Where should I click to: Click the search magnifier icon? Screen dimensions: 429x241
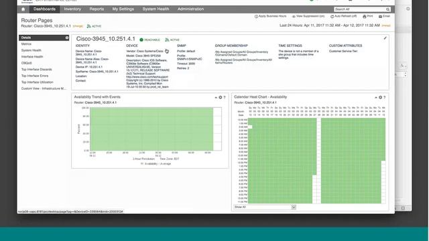(x=387, y=9)
